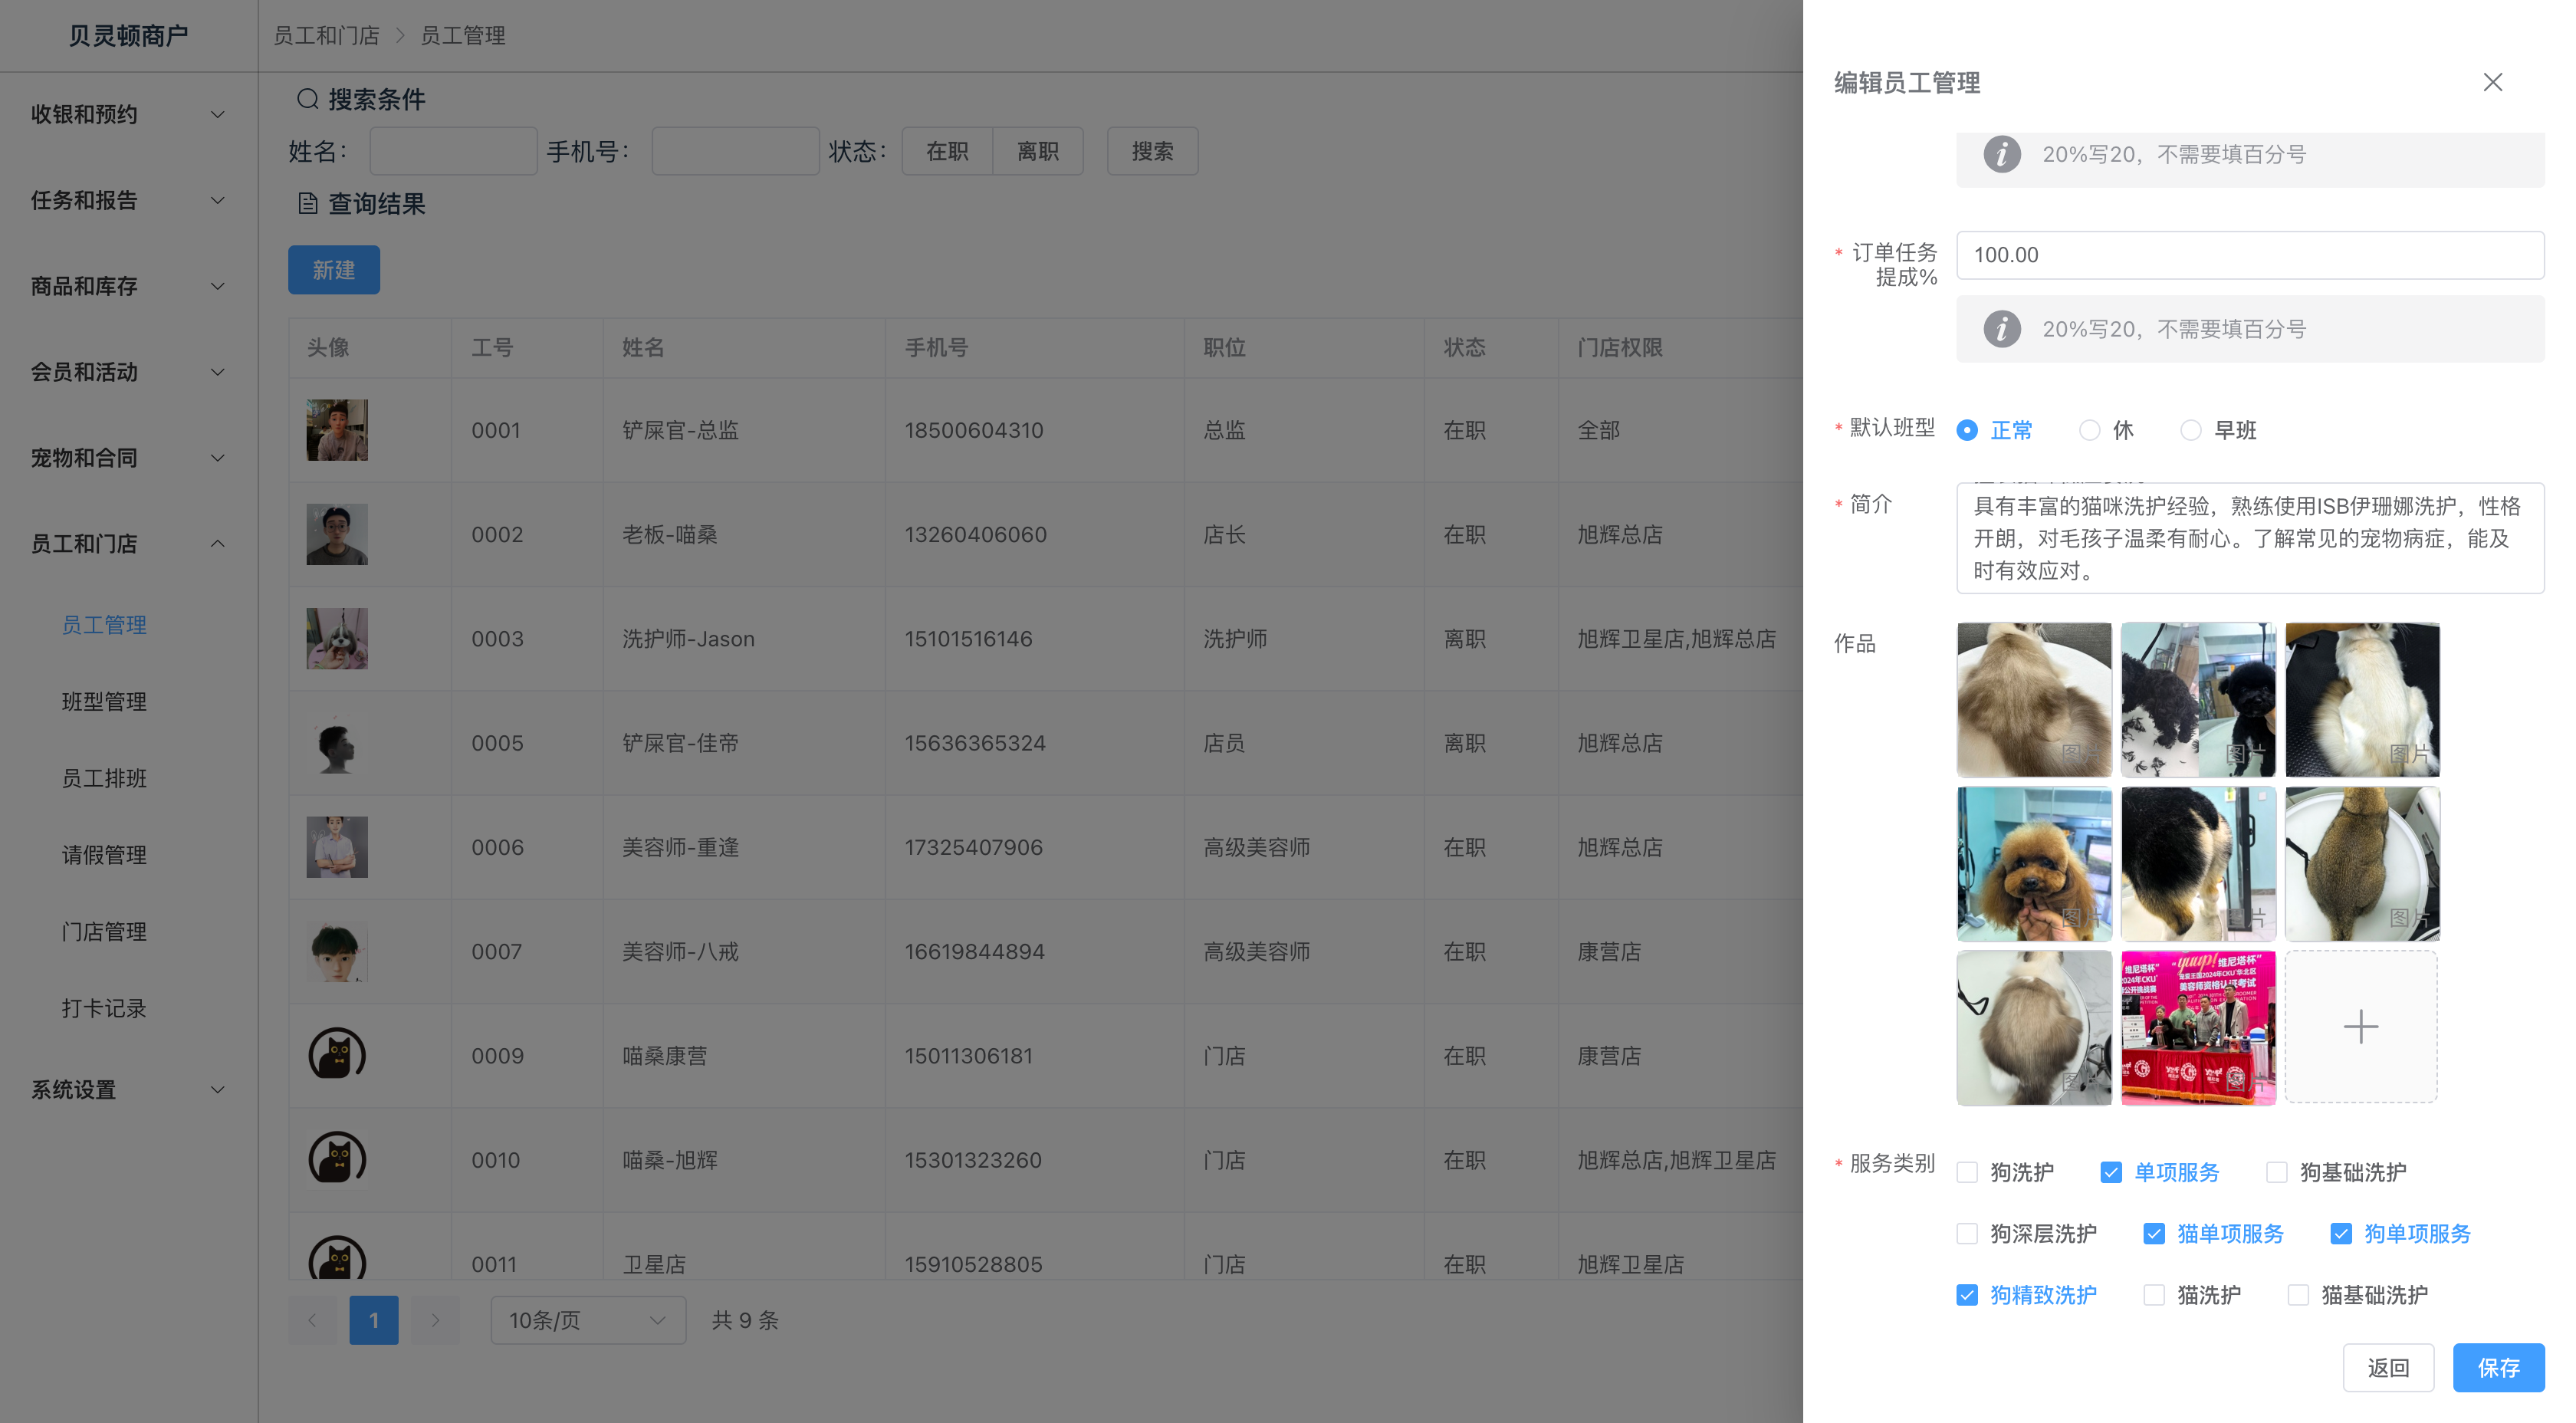2576x1423 pixels.
Task: Click the cat logo avatar of employee 0009
Action: point(336,1055)
